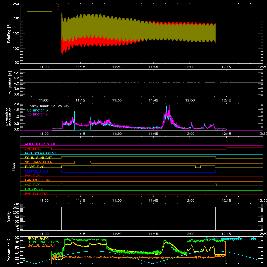
Task: Select the green FRONT_RATIO_1225 legend label
Action: click(x=43, y=242)
